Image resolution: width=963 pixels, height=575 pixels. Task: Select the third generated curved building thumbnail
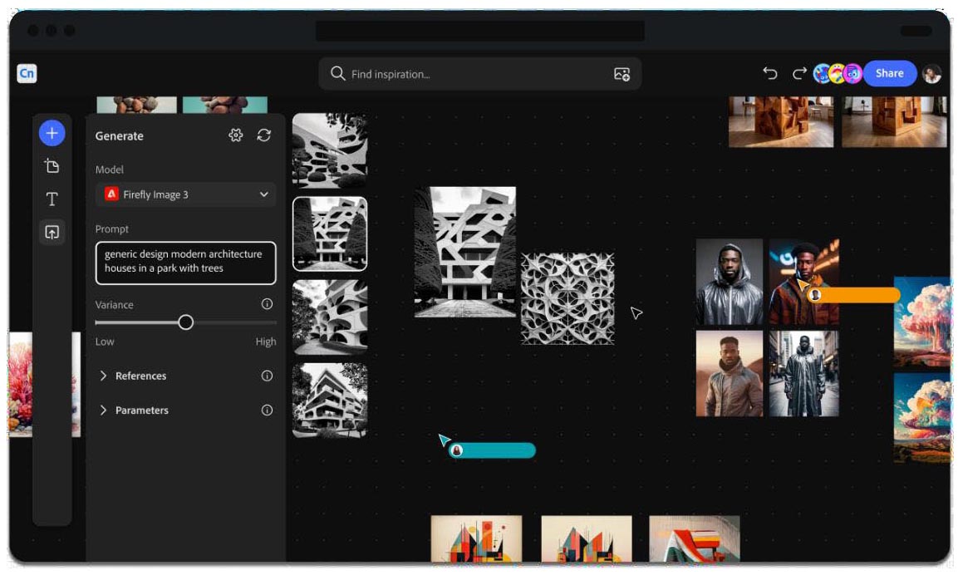tap(330, 317)
